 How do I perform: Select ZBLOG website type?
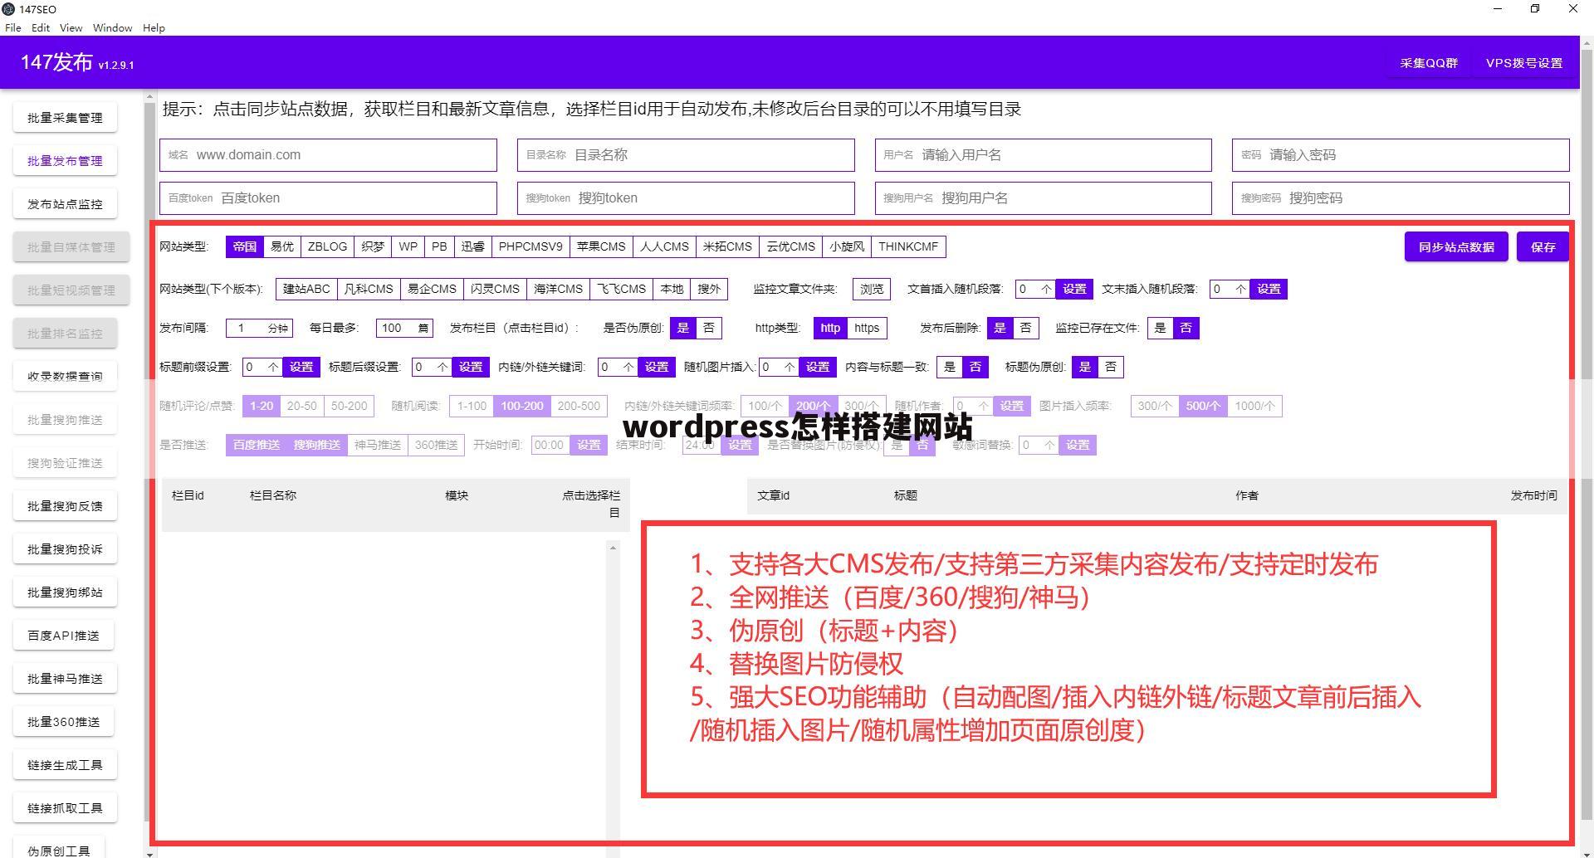(x=327, y=246)
